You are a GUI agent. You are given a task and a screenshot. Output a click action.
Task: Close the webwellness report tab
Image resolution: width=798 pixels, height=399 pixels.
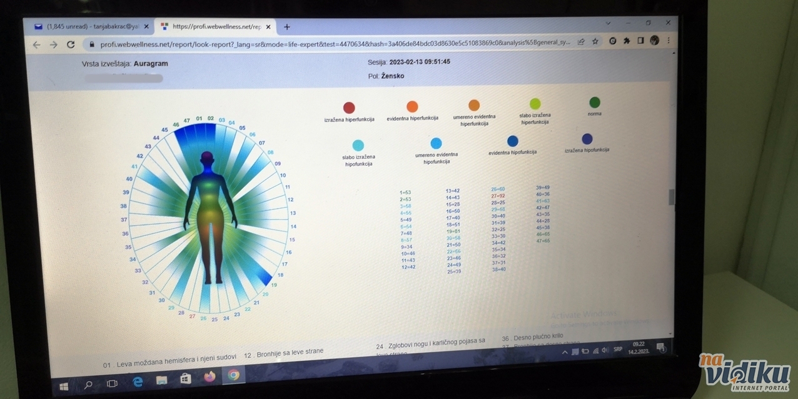coord(268,27)
